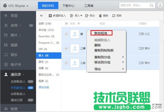Expand the 应用 submenu arrow
164x112 pixels.
click(20, 25)
